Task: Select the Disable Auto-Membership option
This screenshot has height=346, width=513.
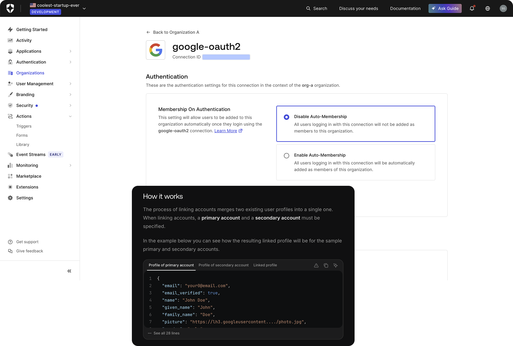Action: [286, 117]
